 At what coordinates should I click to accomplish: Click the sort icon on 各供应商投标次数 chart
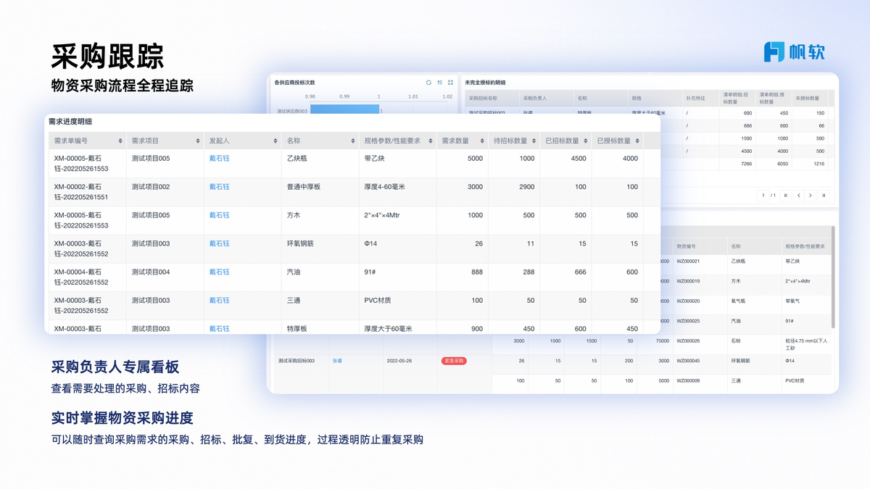point(439,83)
